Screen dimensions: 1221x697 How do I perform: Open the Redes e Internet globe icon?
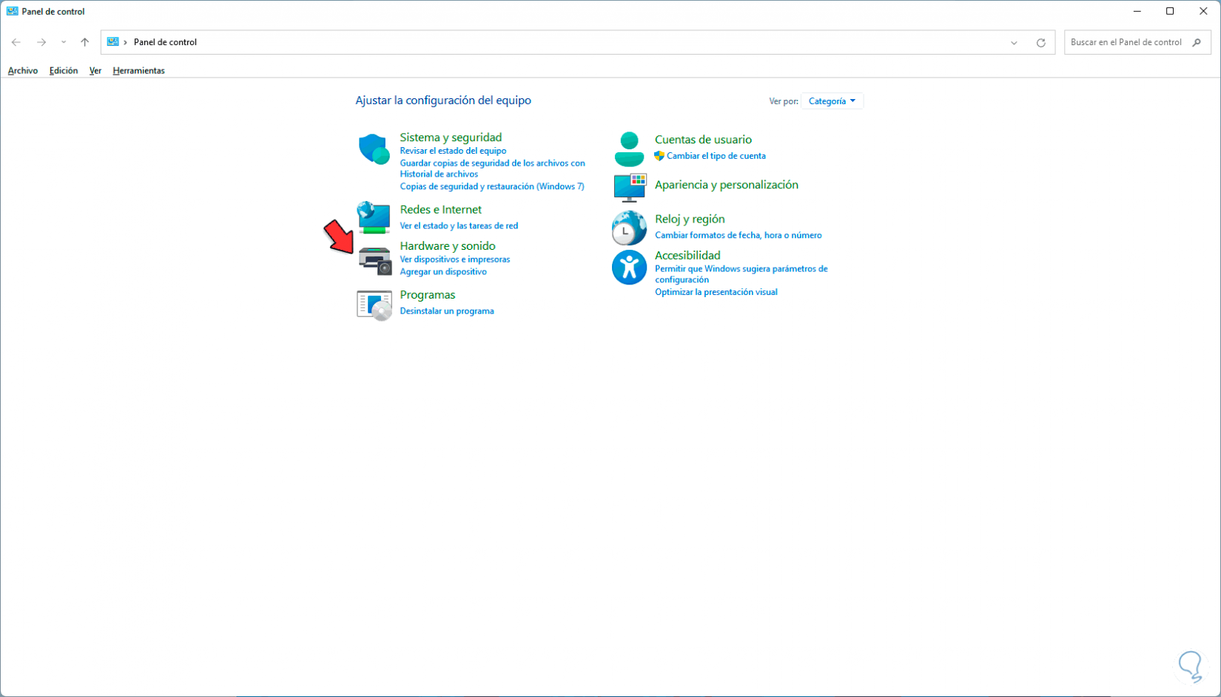tap(374, 217)
